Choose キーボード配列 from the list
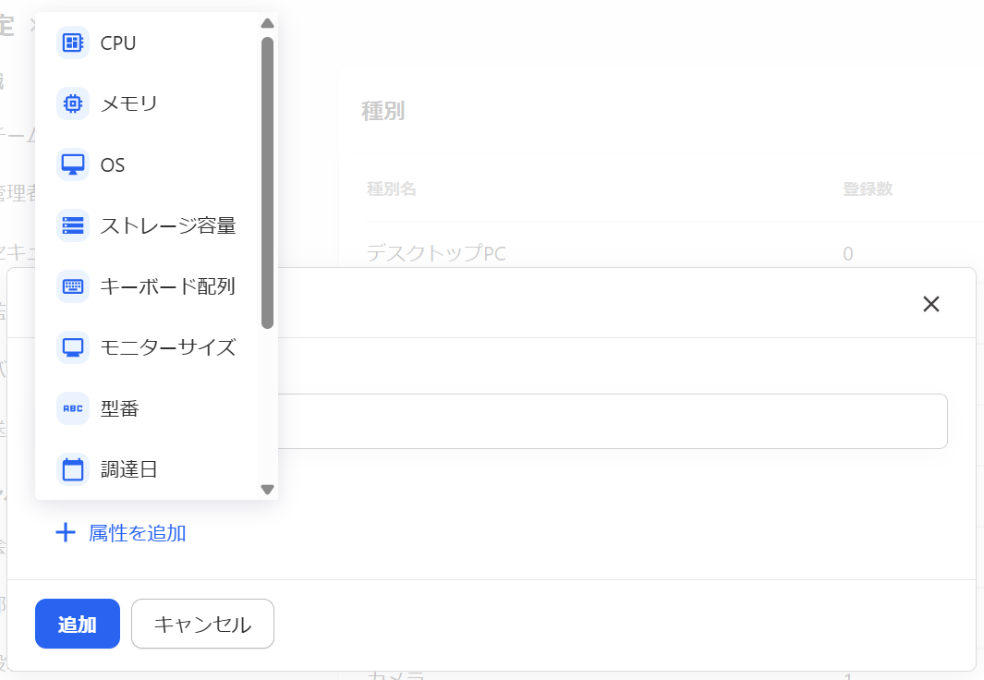 (x=147, y=286)
